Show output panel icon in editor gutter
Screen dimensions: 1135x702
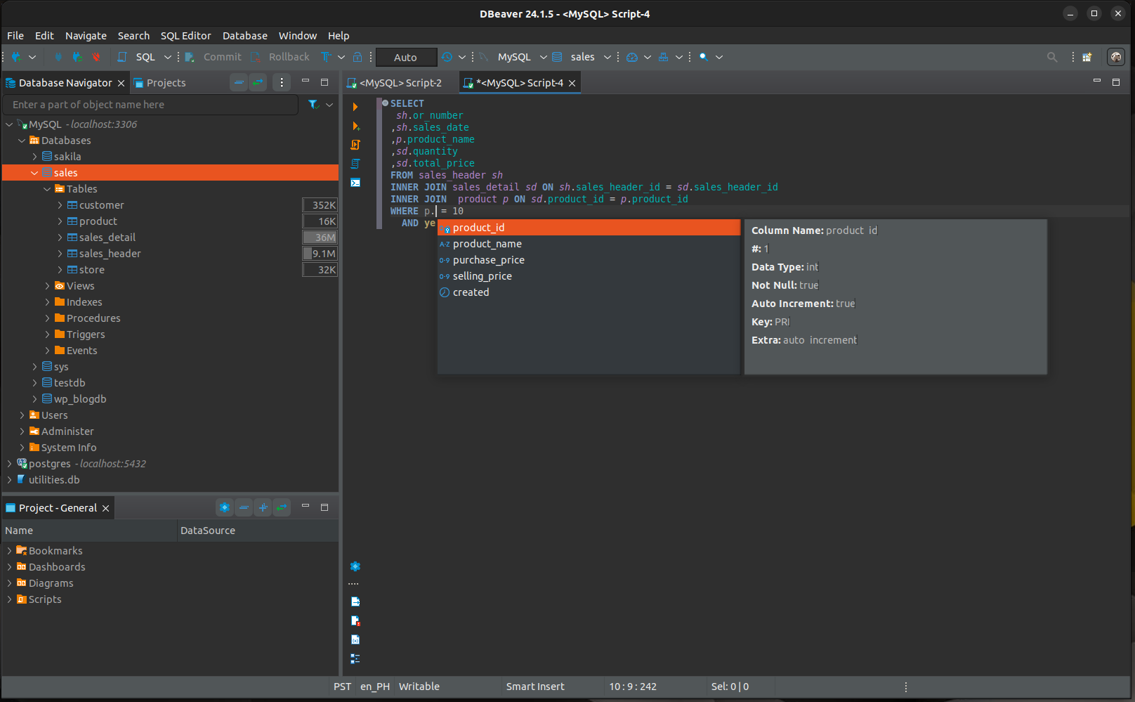click(x=355, y=602)
